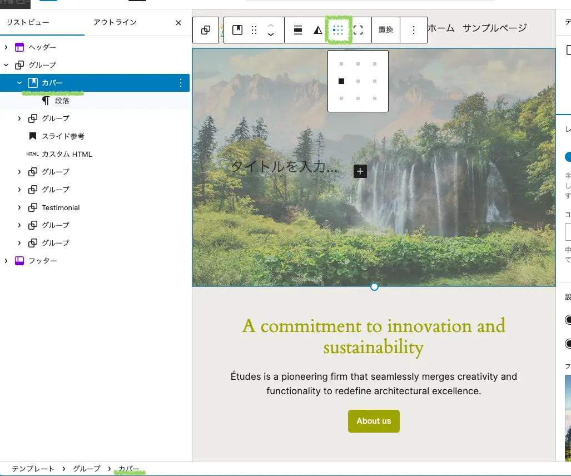Screen dimensions: 571x476
Task: Open the toolbar's three-dot block options menu
Action: coord(414,31)
